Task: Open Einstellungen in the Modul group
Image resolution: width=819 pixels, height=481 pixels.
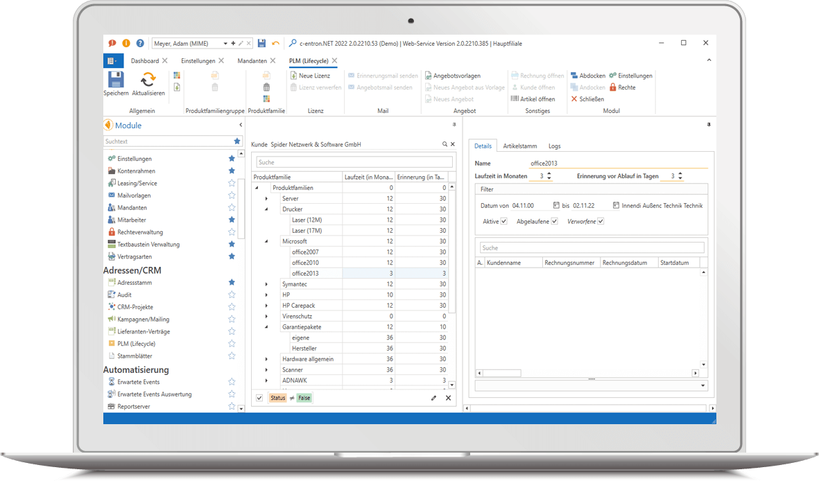Action: pyautogui.click(x=612, y=75)
